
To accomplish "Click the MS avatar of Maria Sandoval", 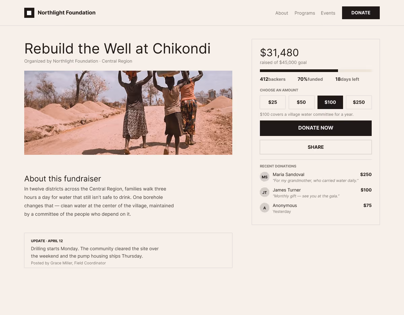I will (265, 177).
